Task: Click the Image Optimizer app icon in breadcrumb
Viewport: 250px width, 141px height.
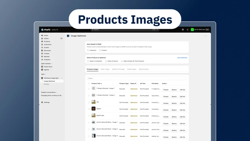Action: (x=68, y=36)
